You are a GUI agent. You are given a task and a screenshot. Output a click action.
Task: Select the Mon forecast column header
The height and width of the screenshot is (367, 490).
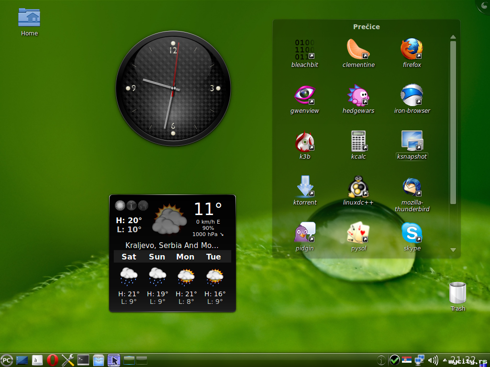[185, 257]
